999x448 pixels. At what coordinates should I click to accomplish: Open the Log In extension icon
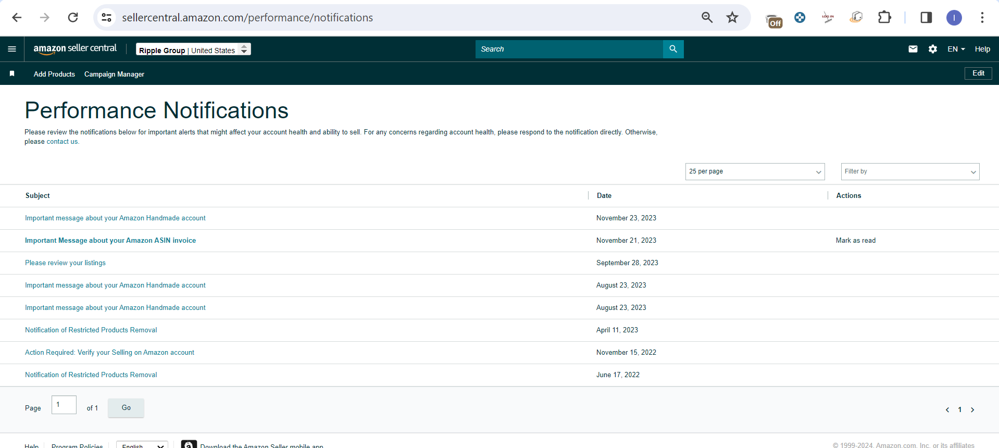coord(828,18)
